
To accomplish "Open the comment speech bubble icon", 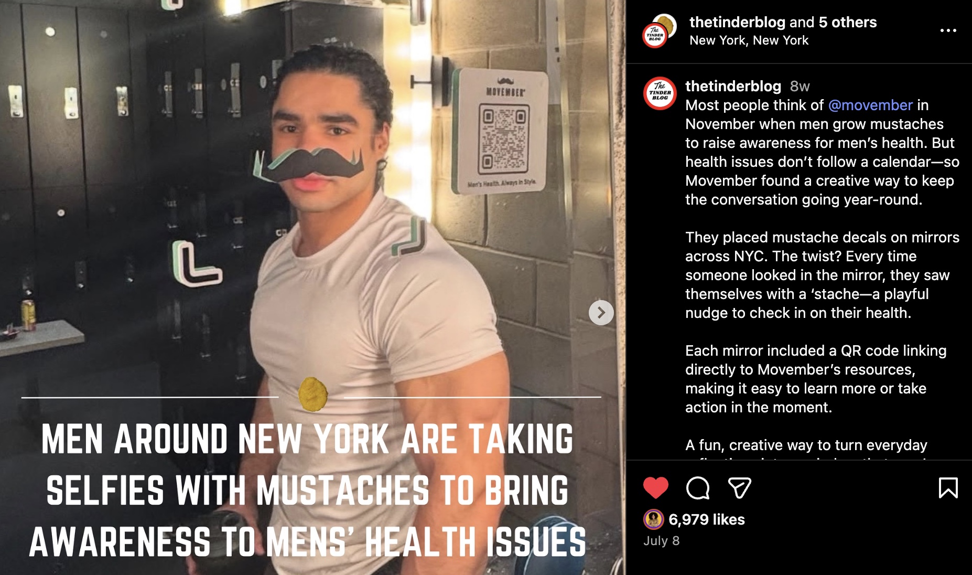I will [698, 488].
